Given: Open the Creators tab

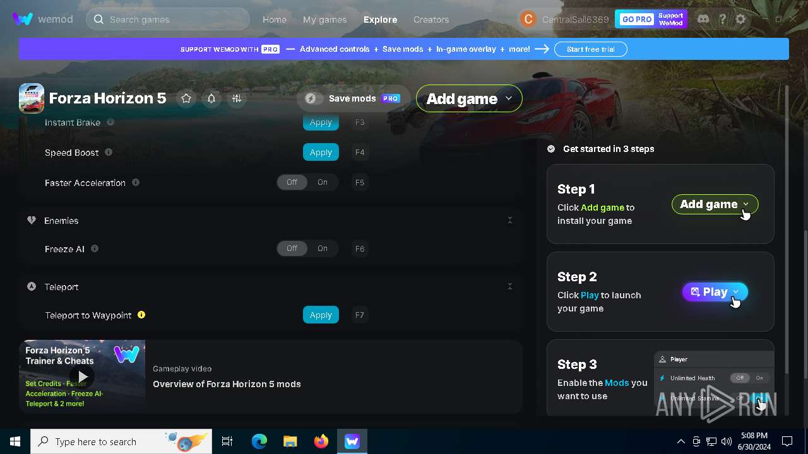Looking at the screenshot, I should click(431, 20).
